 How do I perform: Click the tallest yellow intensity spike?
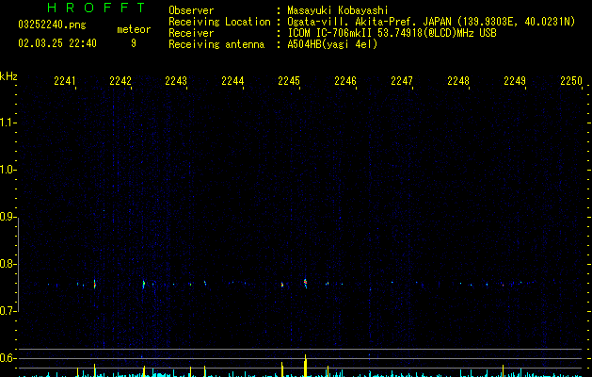[x=306, y=366]
